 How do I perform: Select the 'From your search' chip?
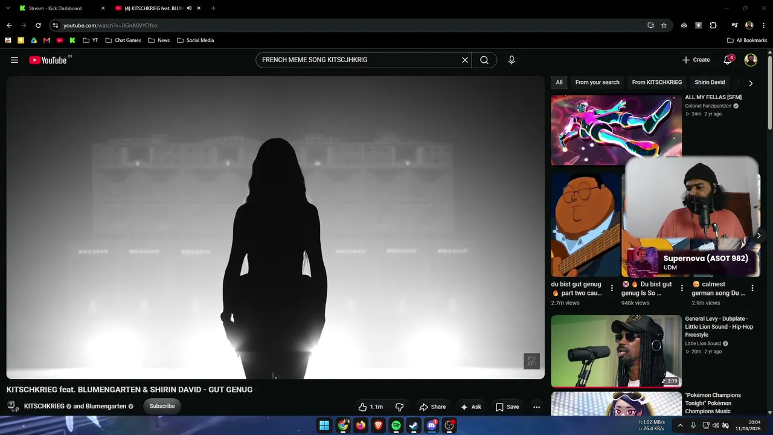coord(597,82)
